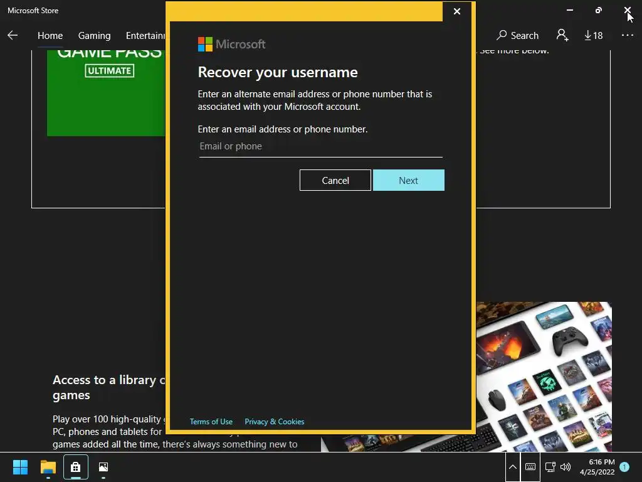
Task: Open the Entertainment tab in Store
Action: 145,36
